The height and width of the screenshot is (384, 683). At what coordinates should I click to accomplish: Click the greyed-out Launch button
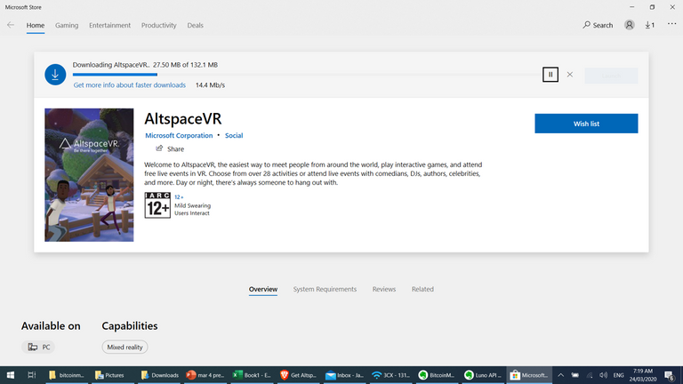pos(611,76)
